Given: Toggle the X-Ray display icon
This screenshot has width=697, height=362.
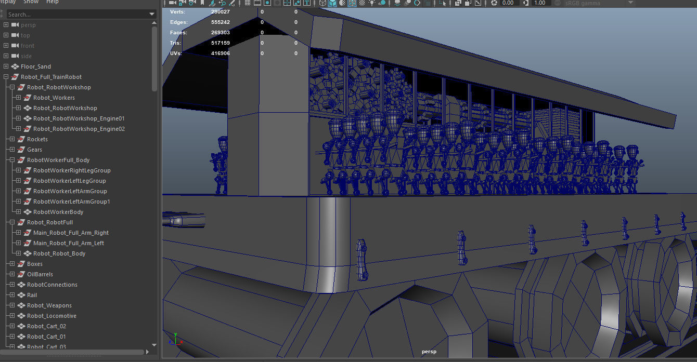Looking at the screenshot, I should (458, 3).
